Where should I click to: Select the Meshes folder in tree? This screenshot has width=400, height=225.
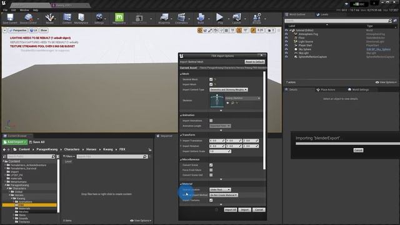tap(24, 212)
